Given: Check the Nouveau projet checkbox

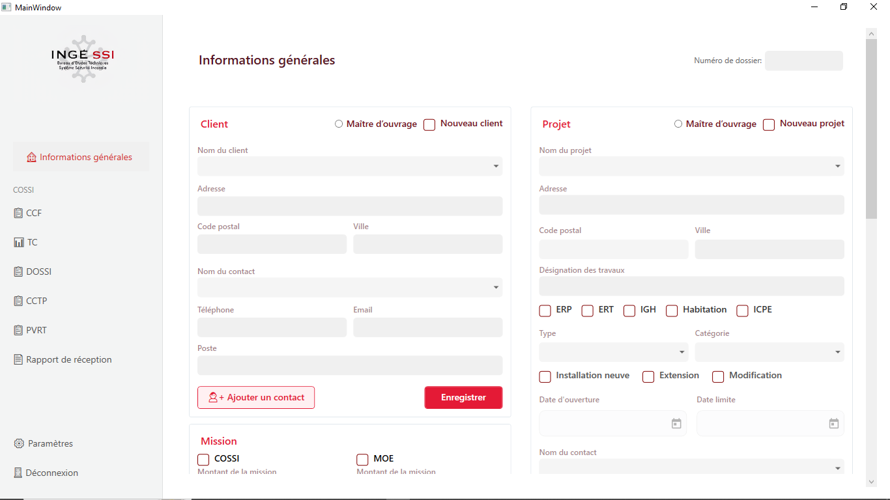Looking at the screenshot, I should [x=769, y=124].
